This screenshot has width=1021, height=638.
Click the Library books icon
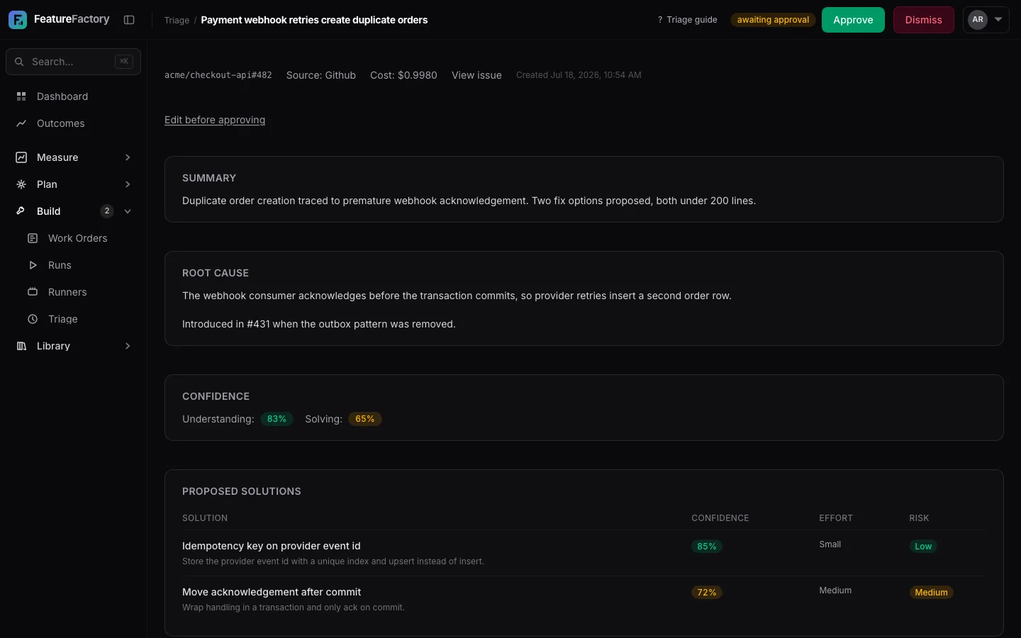21,346
